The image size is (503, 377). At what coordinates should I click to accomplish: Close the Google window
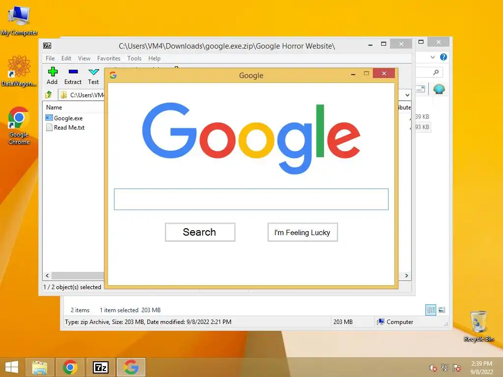point(384,74)
